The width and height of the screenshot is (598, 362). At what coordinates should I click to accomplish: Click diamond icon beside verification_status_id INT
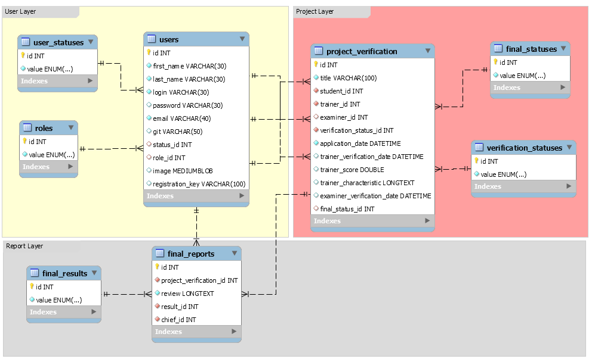pos(316,130)
